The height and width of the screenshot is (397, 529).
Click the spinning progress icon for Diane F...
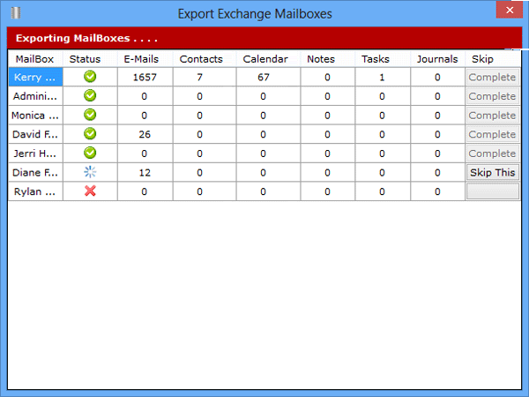(x=90, y=172)
